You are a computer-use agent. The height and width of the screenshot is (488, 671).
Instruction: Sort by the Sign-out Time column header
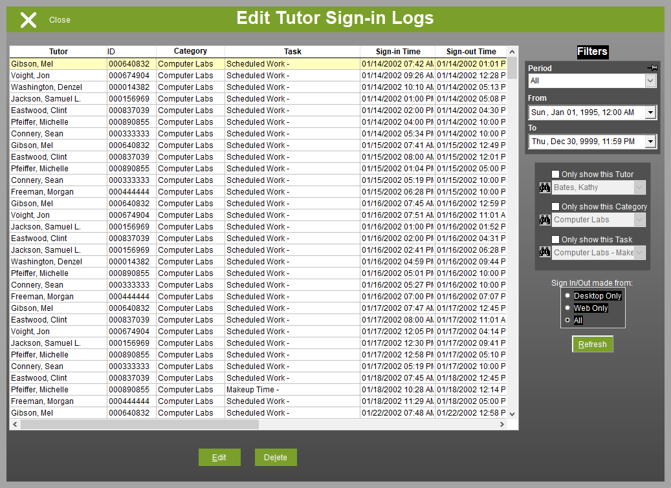point(470,52)
